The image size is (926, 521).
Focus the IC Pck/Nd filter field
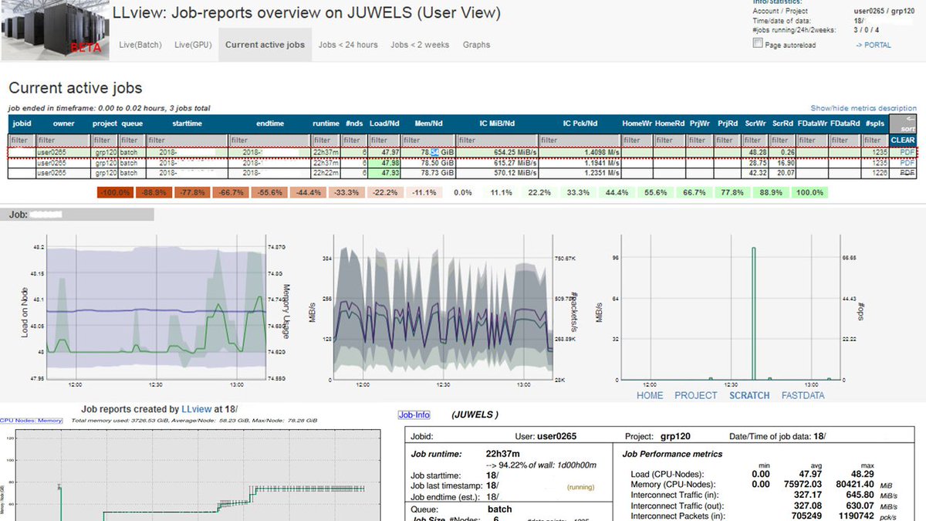click(579, 140)
